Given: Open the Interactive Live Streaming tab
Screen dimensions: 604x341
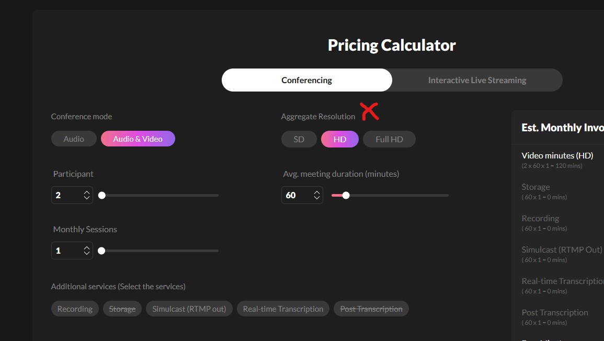Looking at the screenshot, I should (477, 80).
